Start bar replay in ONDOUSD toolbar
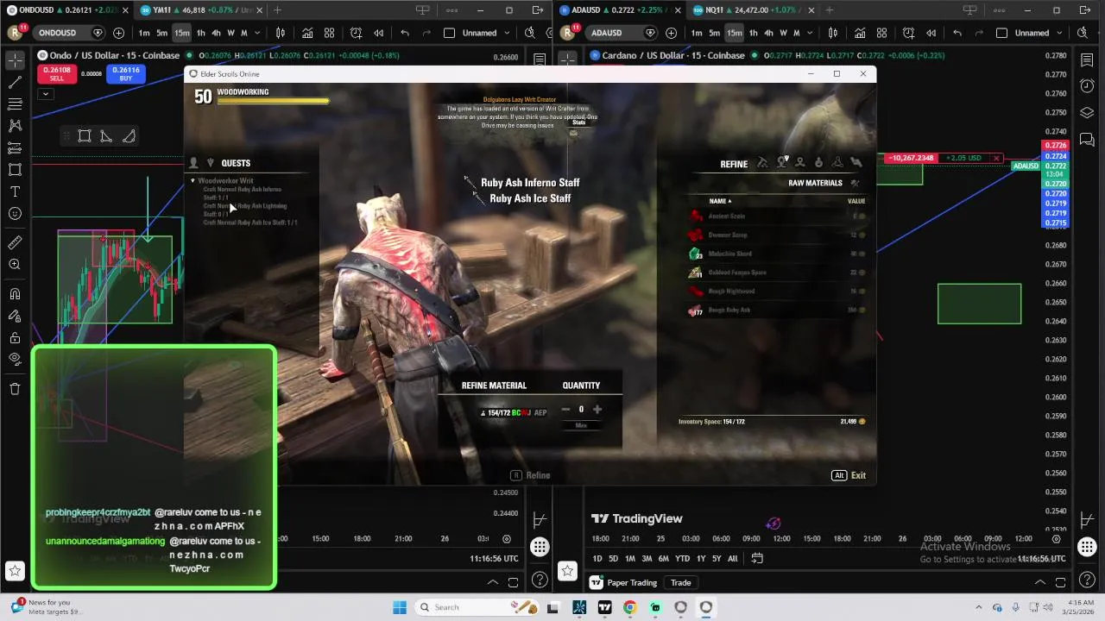Viewport: 1105px width, 621px height. (x=378, y=33)
